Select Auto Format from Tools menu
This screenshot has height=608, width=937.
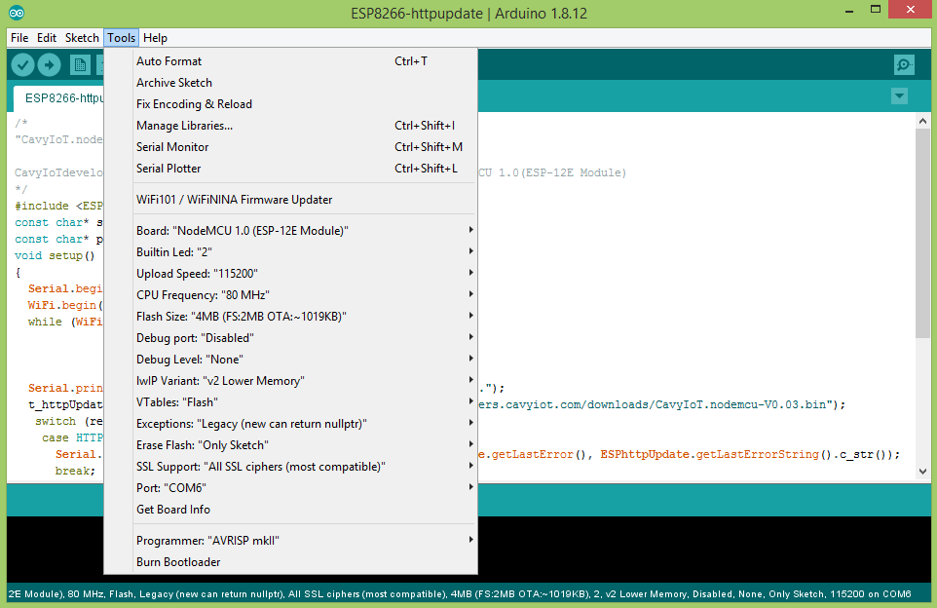pyautogui.click(x=169, y=61)
